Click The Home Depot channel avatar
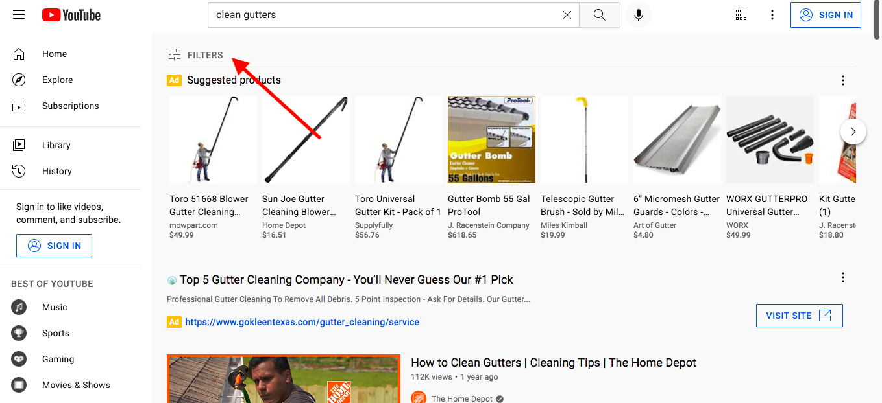The width and height of the screenshot is (882, 403). (419, 398)
